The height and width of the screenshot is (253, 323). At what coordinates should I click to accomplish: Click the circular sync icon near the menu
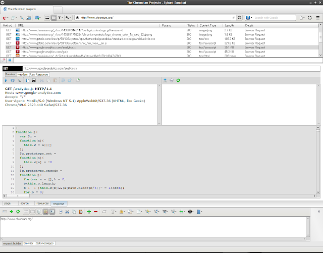(309, 18)
